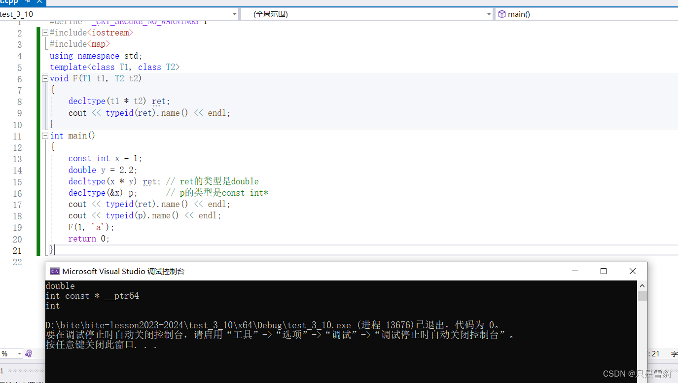Click the cube icon next to main()
Screen dimensions: 678x383
coord(502,14)
